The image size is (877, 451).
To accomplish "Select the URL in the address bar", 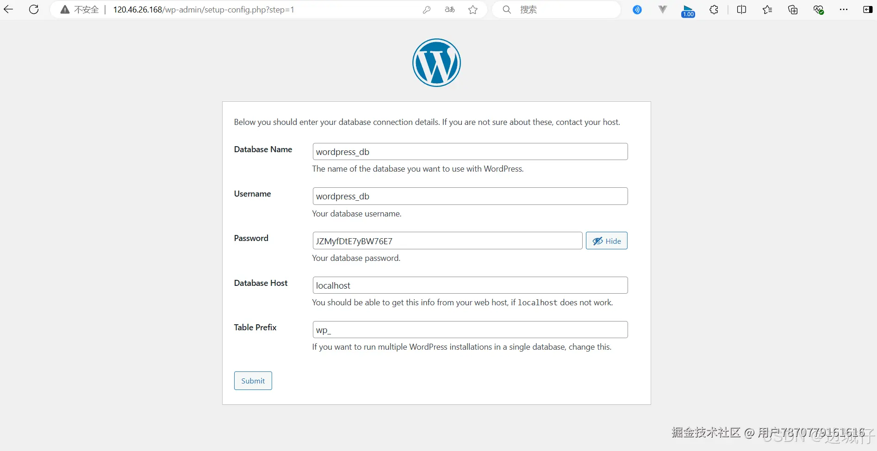I will [204, 10].
